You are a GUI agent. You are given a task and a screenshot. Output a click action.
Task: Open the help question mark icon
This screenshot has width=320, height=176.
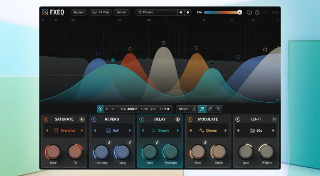pyautogui.click(x=249, y=12)
